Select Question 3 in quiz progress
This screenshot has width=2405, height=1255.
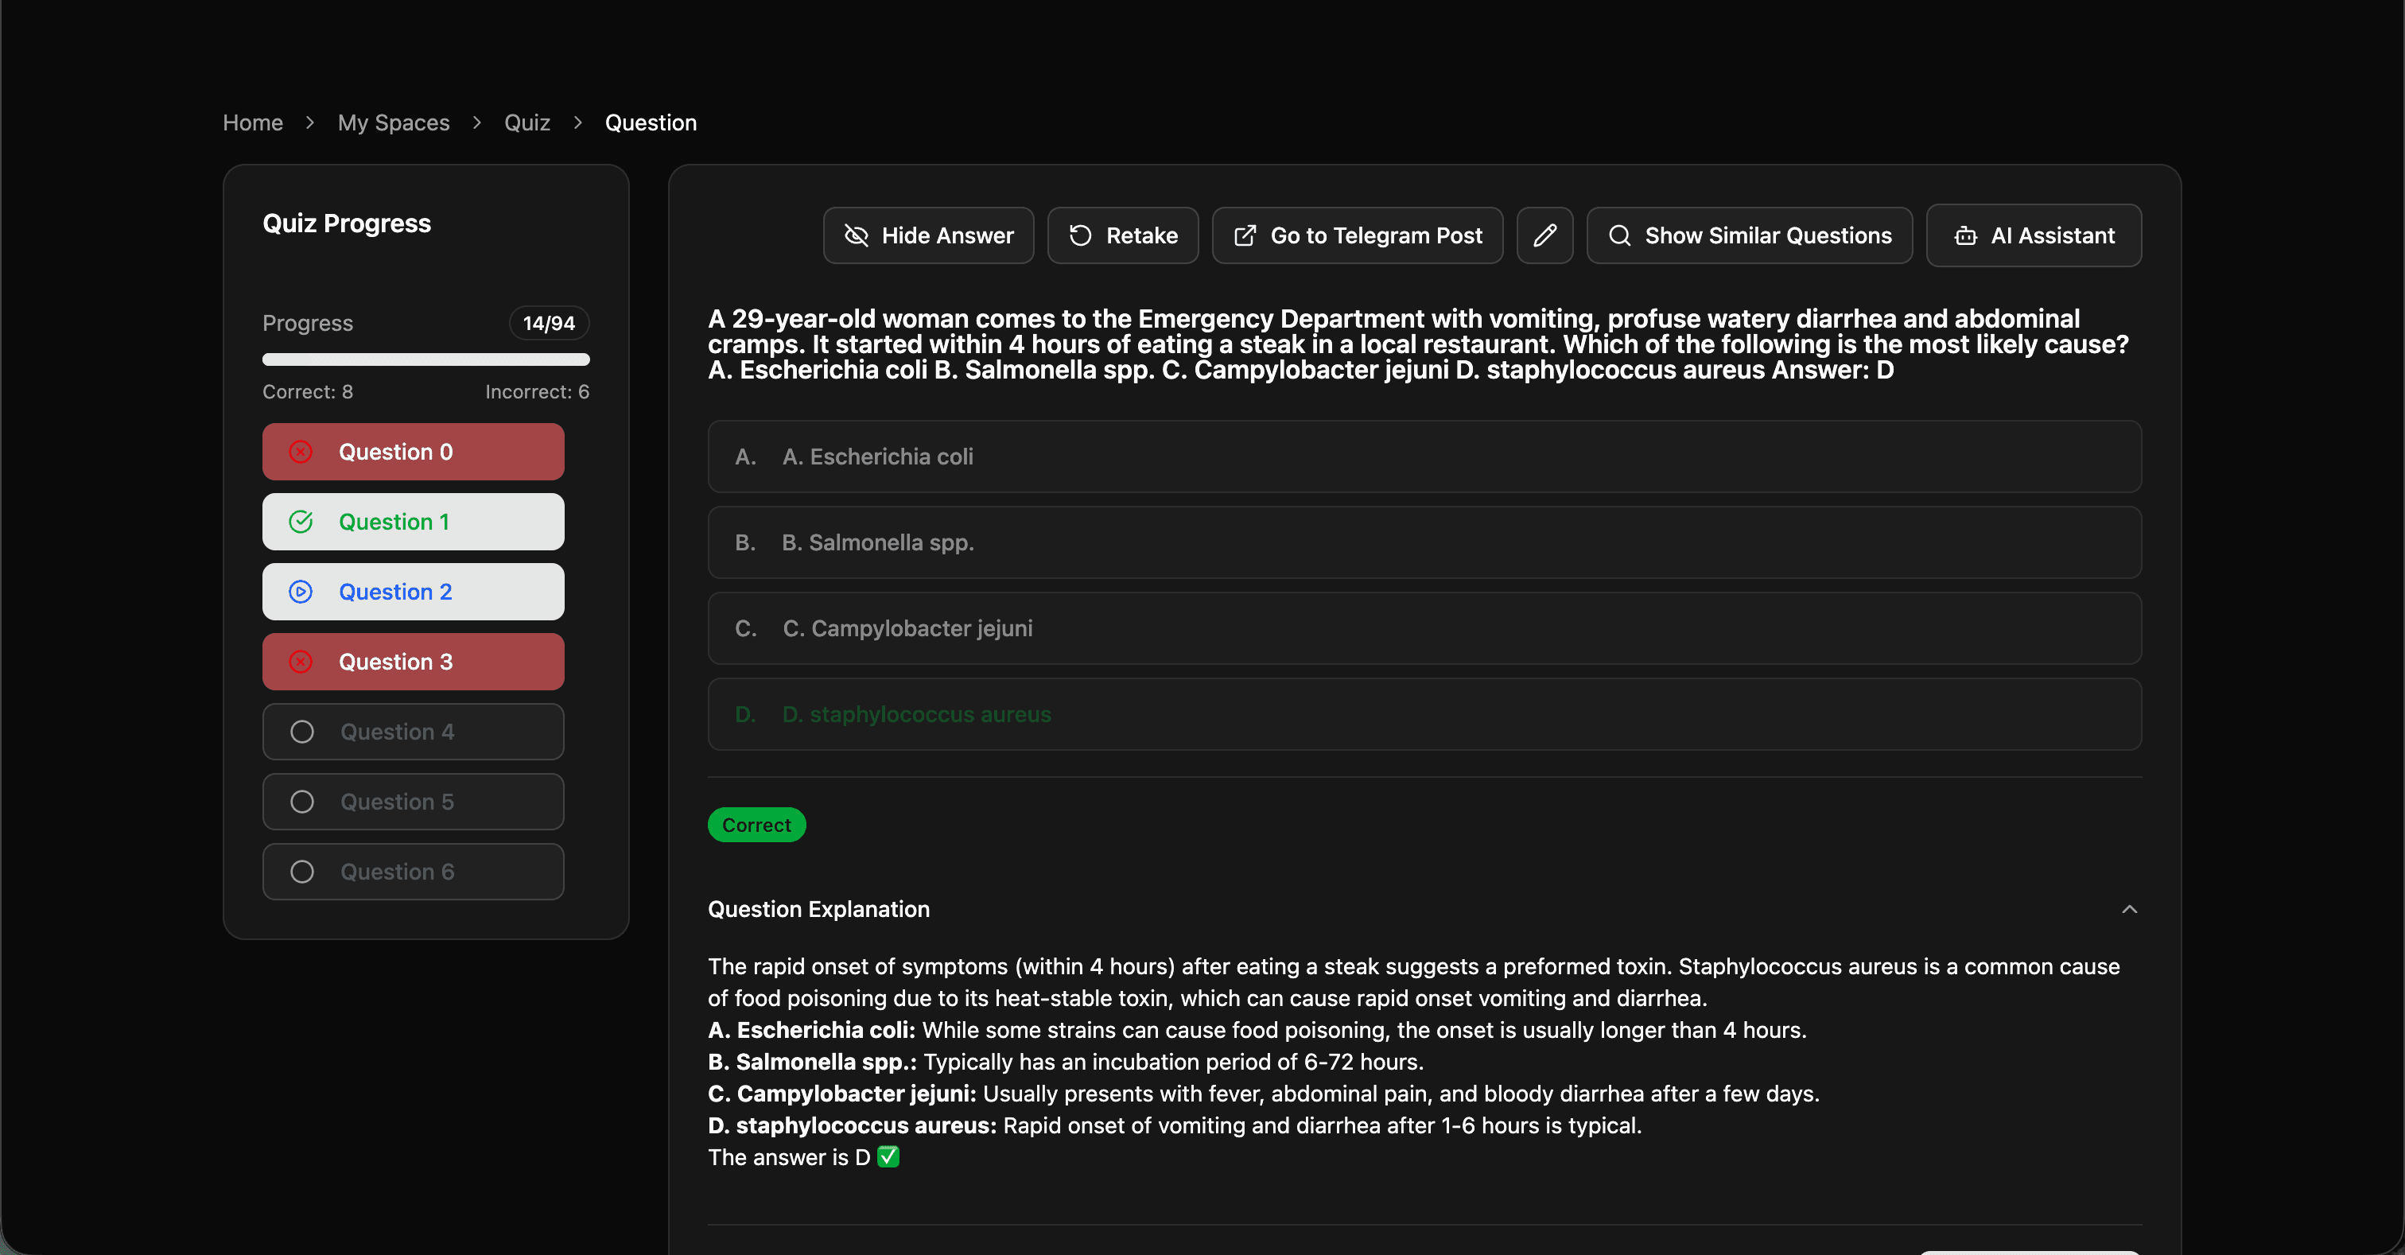tap(413, 662)
